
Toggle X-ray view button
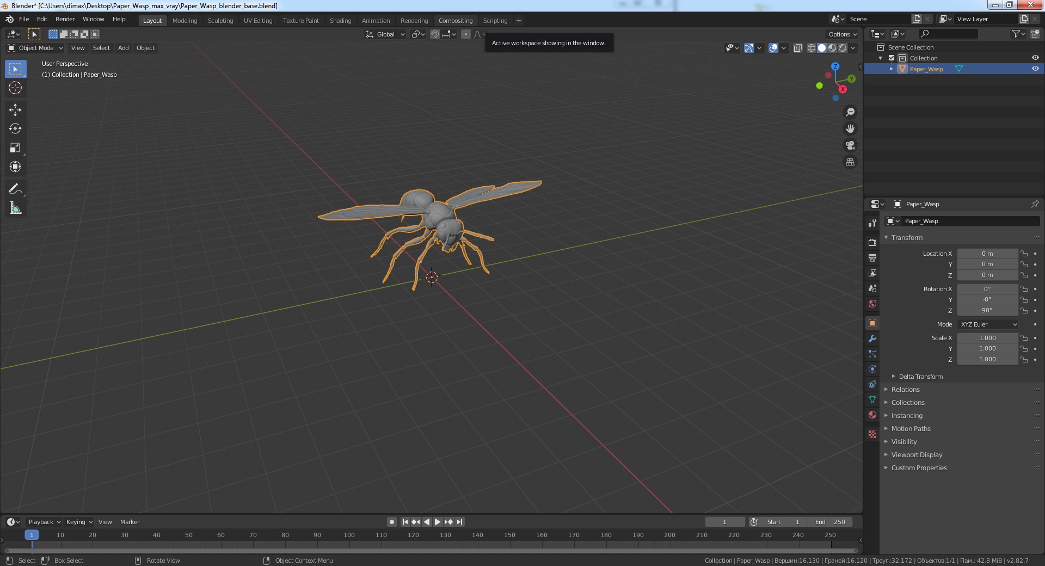click(797, 48)
